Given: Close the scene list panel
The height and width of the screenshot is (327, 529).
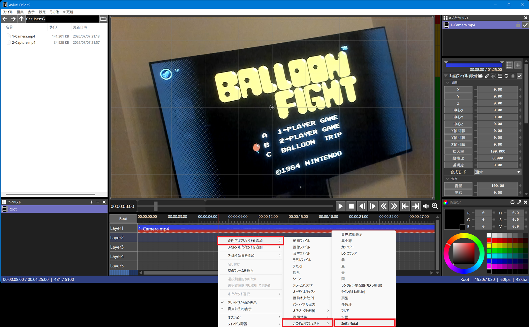Looking at the screenshot, I should 104,202.
